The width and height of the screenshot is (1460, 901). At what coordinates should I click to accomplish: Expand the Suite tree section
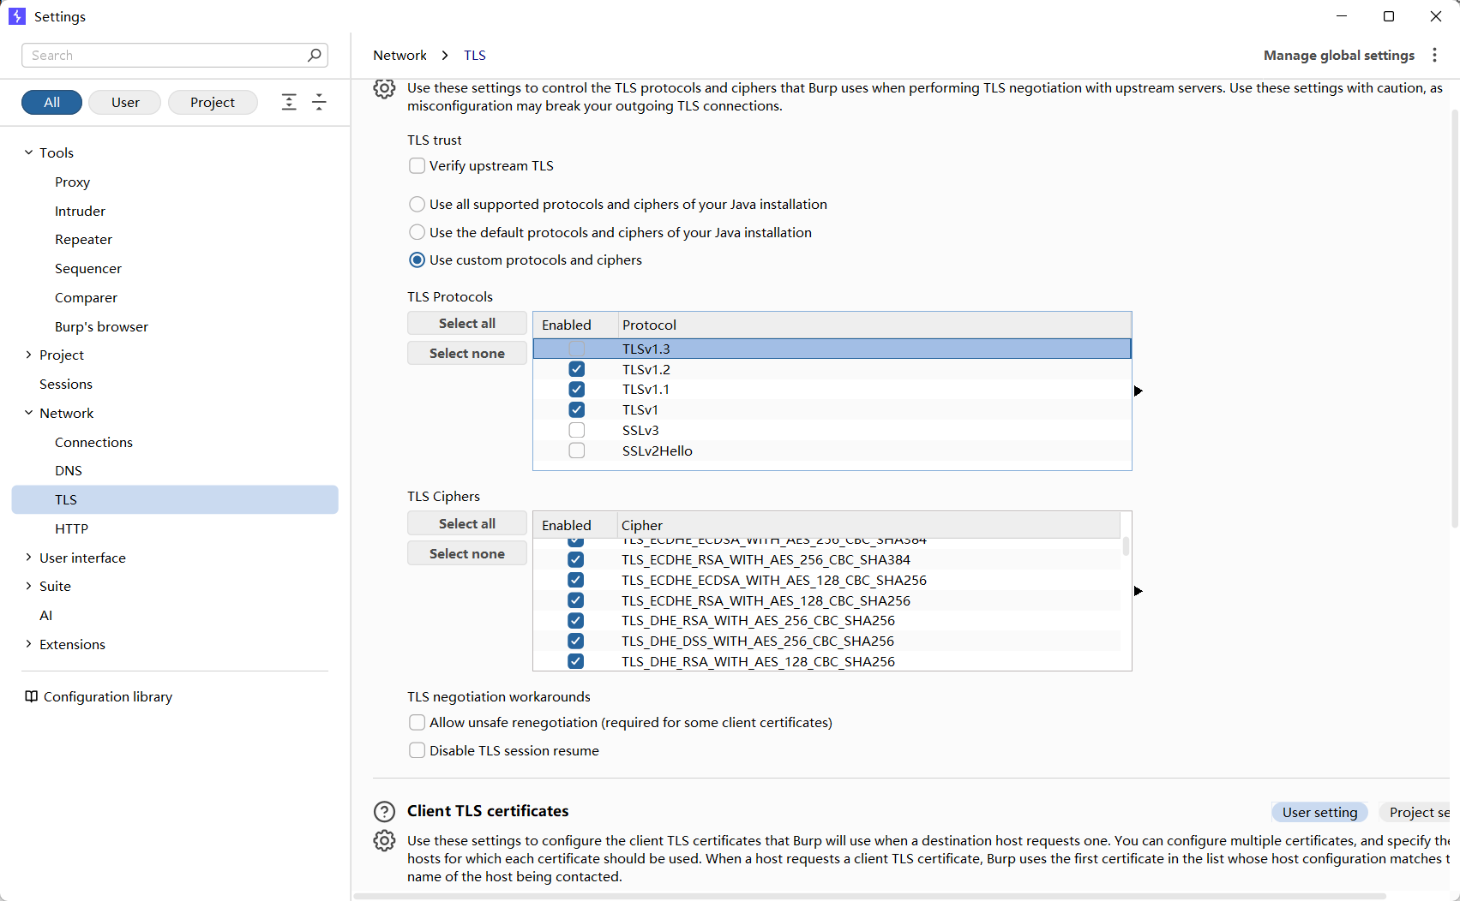click(28, 586)
